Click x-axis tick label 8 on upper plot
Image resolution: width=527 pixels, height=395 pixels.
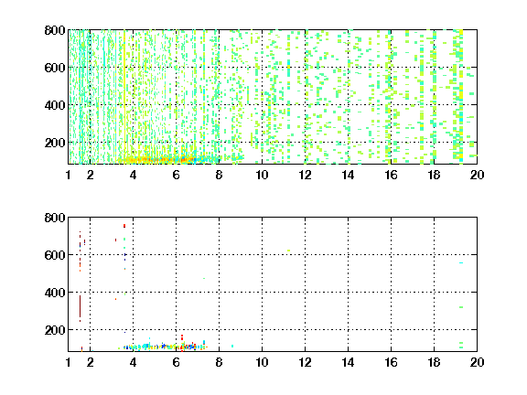click(220, 175)
